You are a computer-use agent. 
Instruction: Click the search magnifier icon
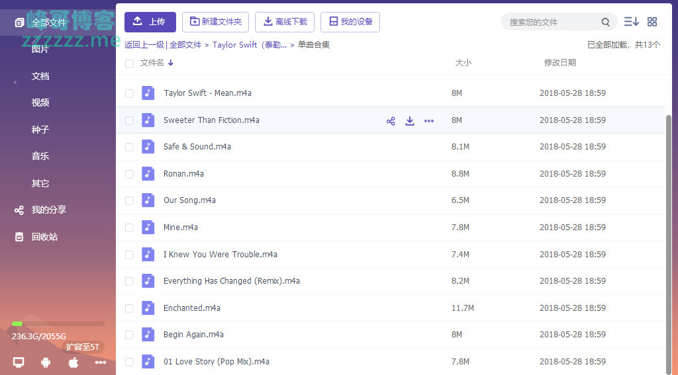(606, 22)
